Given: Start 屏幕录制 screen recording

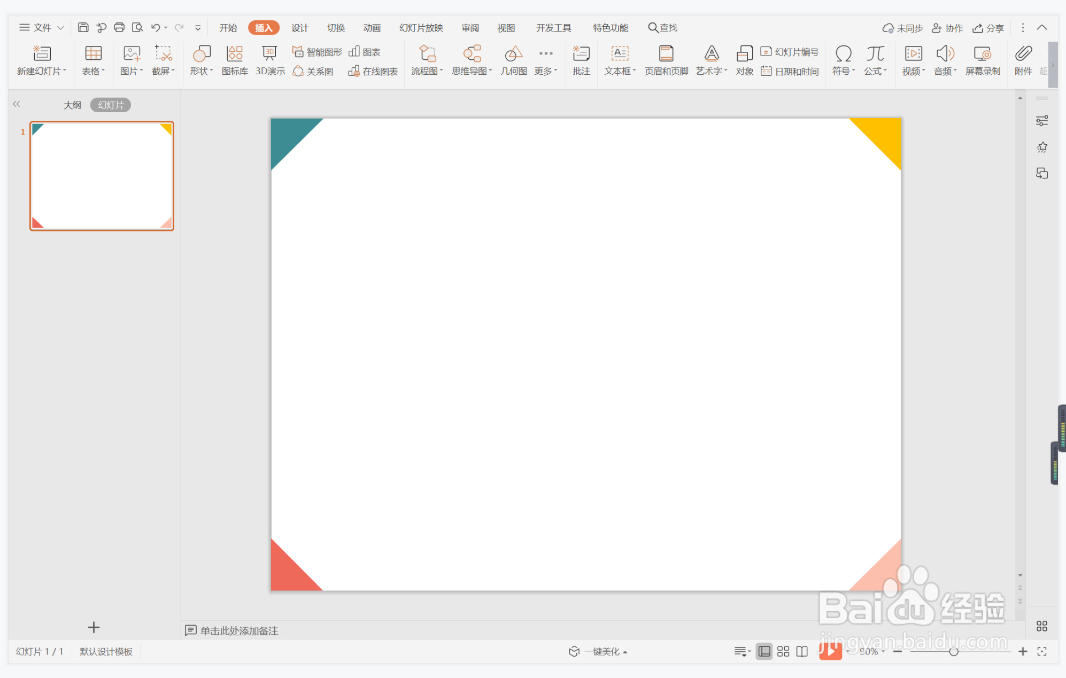Looking at the screenshot, I should point(983,61).
